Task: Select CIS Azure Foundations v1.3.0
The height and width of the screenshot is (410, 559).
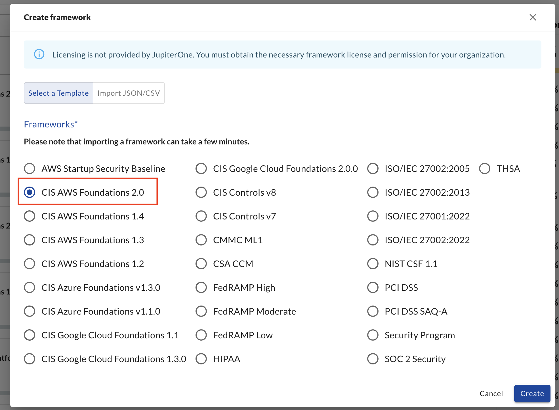Action: tap(30, 287)
